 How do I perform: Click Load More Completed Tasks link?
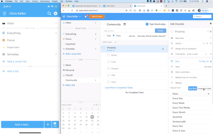(119, 88)
